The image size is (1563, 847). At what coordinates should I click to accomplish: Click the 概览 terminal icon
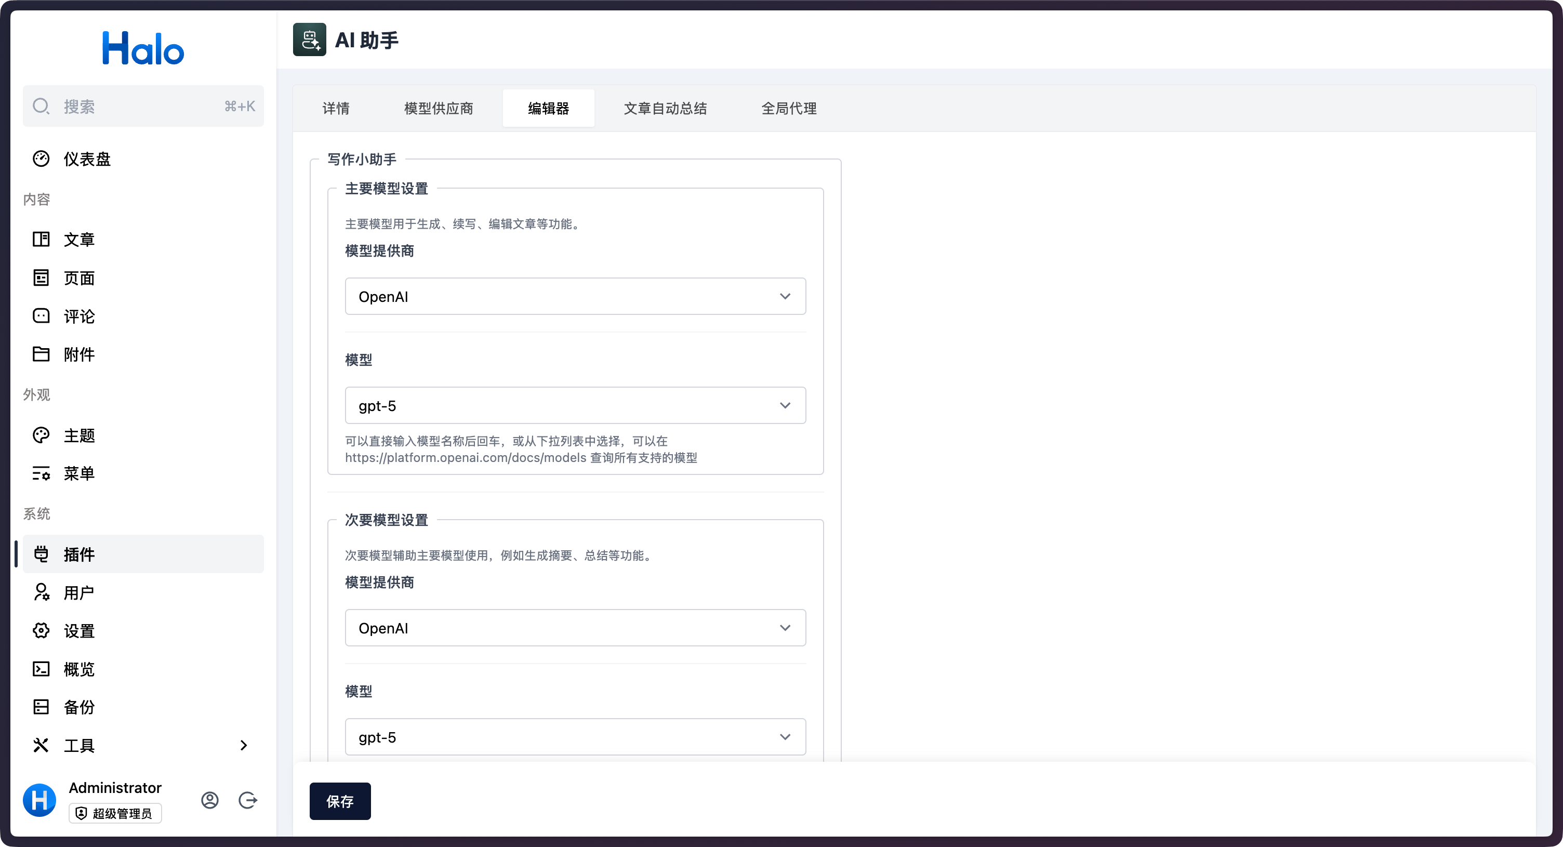(x=41, y=669)
